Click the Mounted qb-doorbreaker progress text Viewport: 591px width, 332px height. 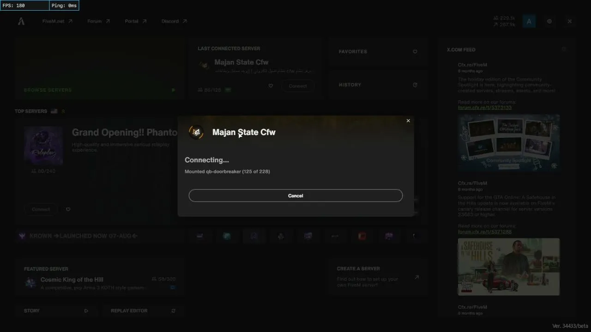click(227, 172)
